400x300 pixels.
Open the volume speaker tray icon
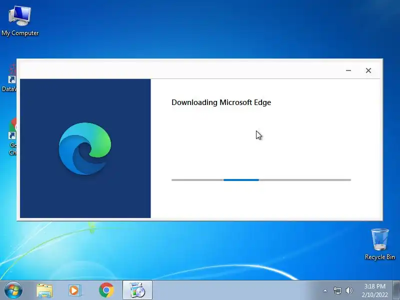coord(349,290)
